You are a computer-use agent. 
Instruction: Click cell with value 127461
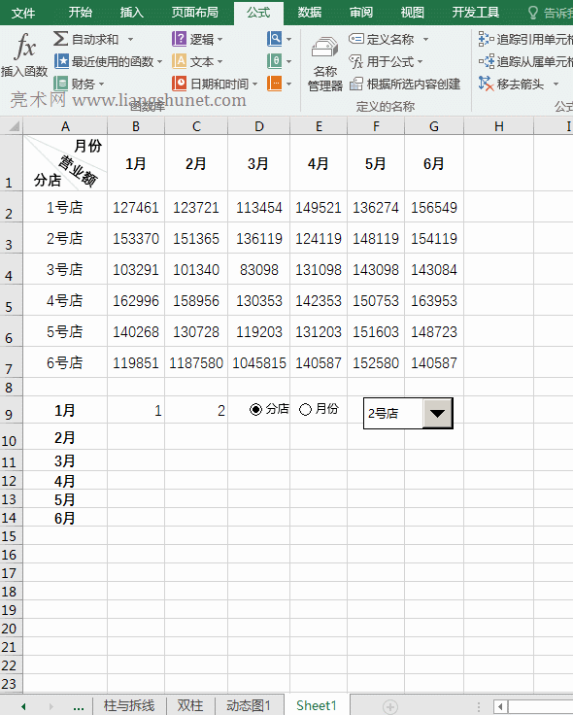[x=136, y=208]
